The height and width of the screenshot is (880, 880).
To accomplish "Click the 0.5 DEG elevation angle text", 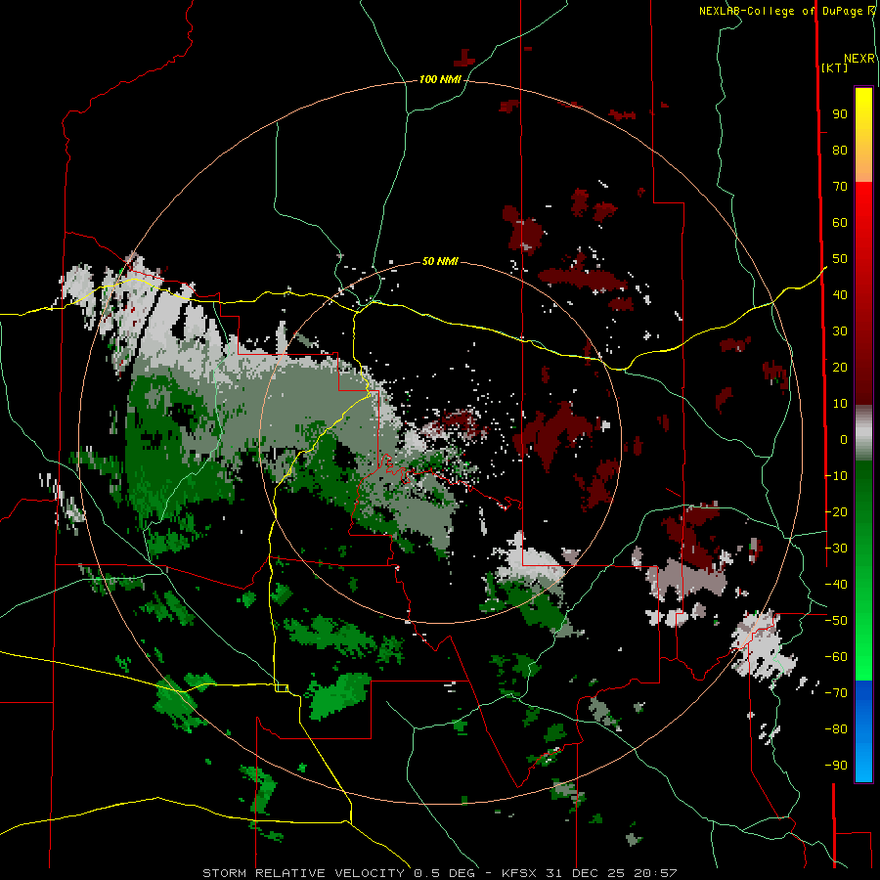I will click(444, 873).
